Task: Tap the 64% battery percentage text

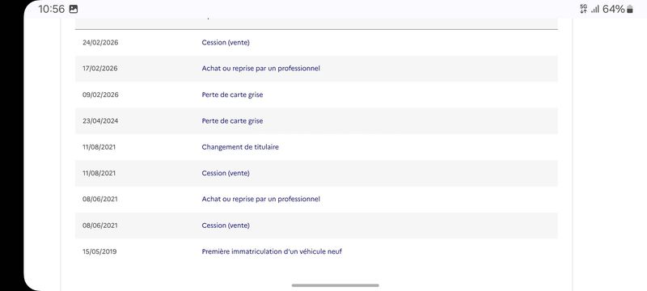Action: [x=614, y=10]
